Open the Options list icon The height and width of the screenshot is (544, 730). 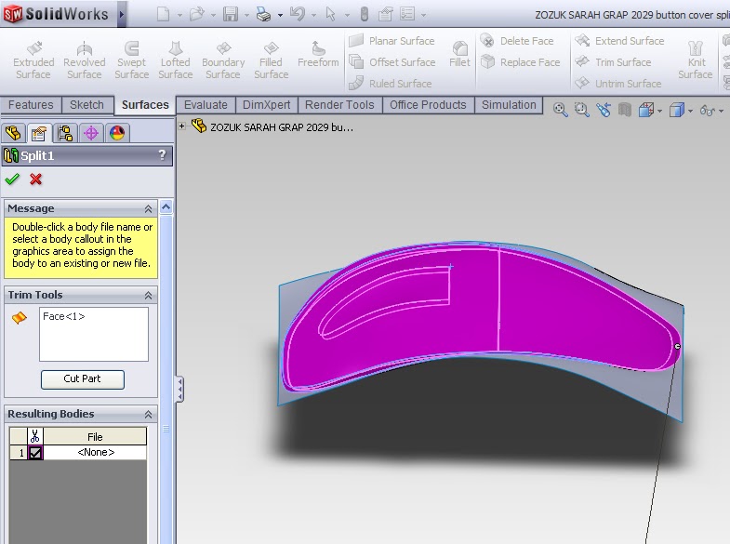click(x=407, y=14)
